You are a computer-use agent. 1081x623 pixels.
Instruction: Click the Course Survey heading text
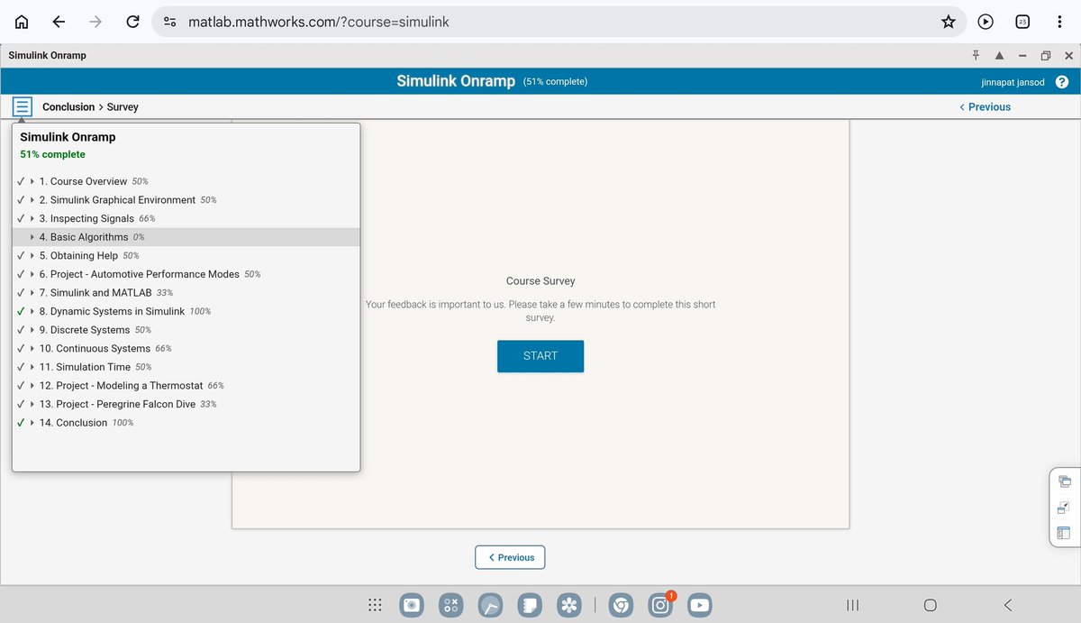pyautogui.click(x=540, y=281)
